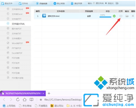Choose Word转PDF in the sidebar
Viewport: 136px width, 108px height.
(x=15, y=43)
